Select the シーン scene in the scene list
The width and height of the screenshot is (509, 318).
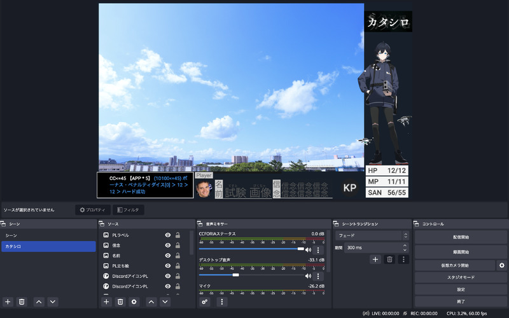pos(49,235)
